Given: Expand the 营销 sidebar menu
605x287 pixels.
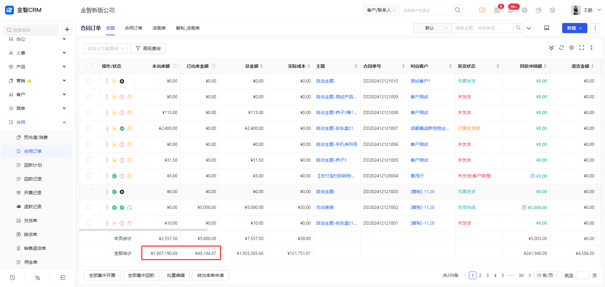Looking at the screenshot, I should point(38,81).
